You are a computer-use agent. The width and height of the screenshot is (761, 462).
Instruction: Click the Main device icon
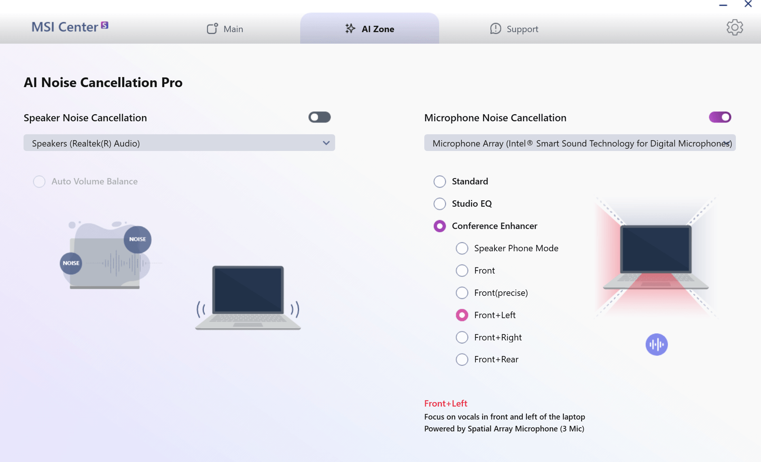[212, 29]
